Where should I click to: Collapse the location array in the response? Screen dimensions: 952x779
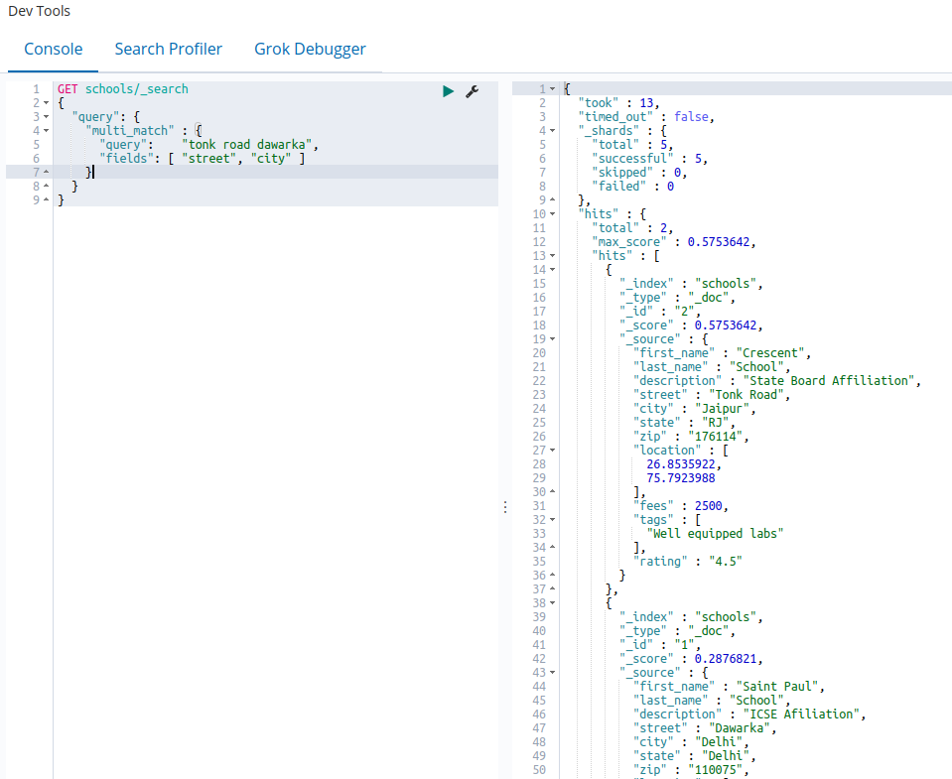[553, 451]
